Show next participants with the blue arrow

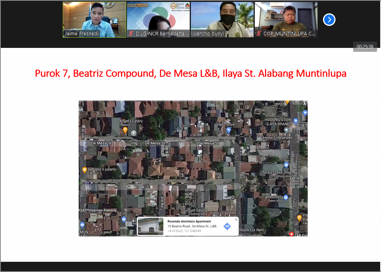pos(329,20)
